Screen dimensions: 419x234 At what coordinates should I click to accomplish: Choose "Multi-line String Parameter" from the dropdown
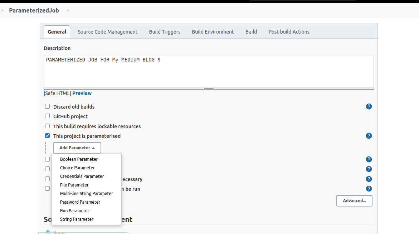[86, 193]
